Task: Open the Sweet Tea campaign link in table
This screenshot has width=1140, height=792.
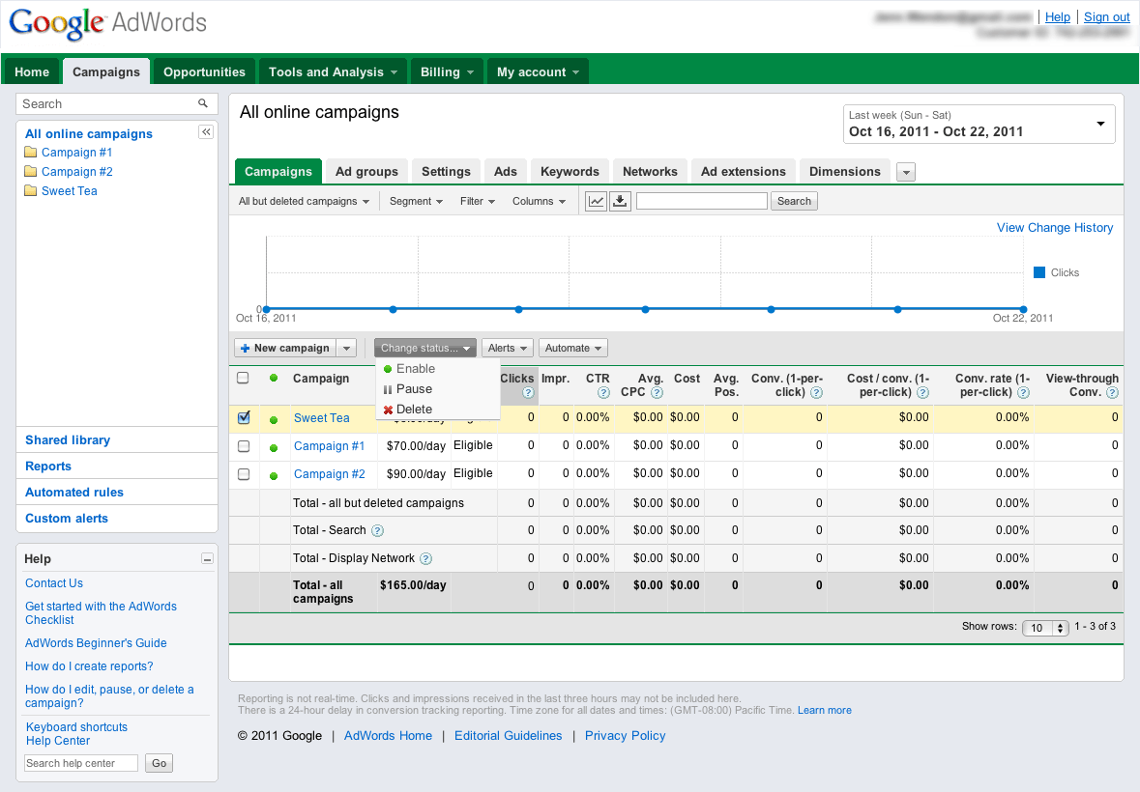Action: pyautogui.click(x=321, y=418)
